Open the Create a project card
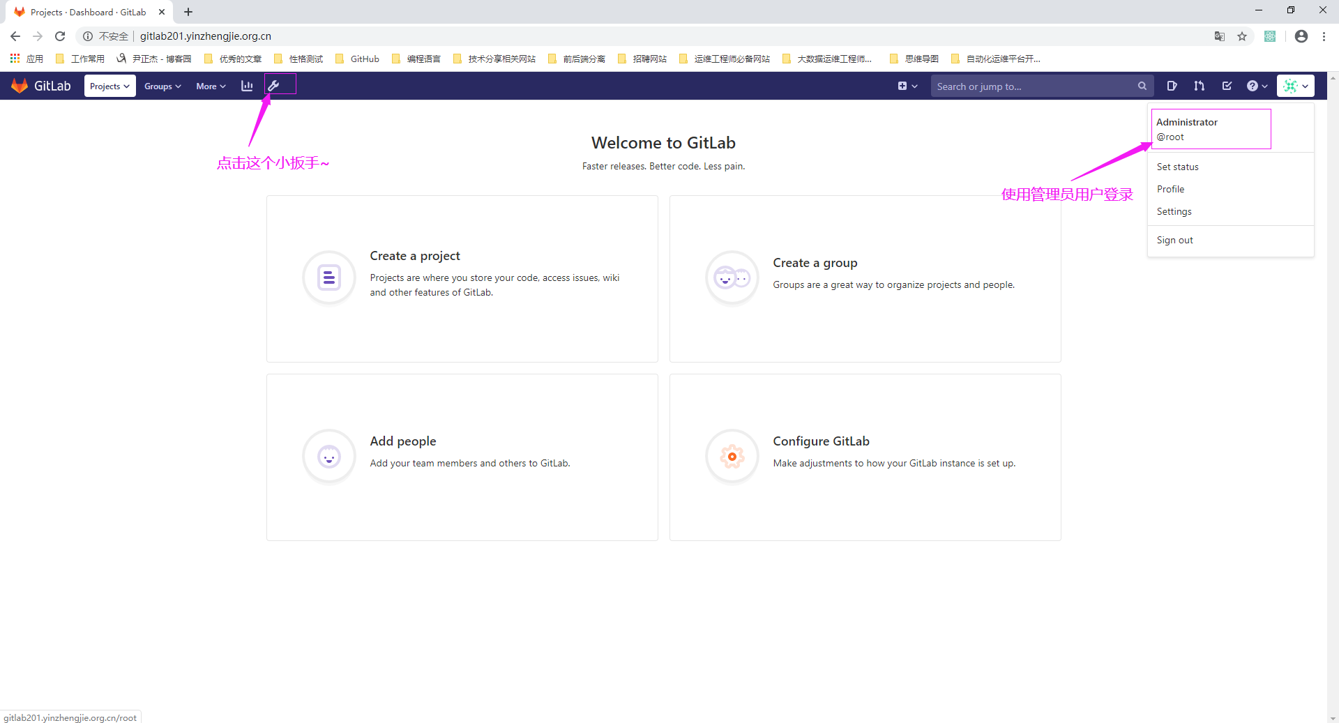The height and width of the screenshot is (723, 1339). (462, 278)
